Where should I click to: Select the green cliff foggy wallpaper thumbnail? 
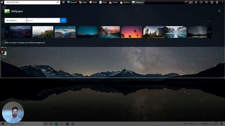(x=43, y=32)
